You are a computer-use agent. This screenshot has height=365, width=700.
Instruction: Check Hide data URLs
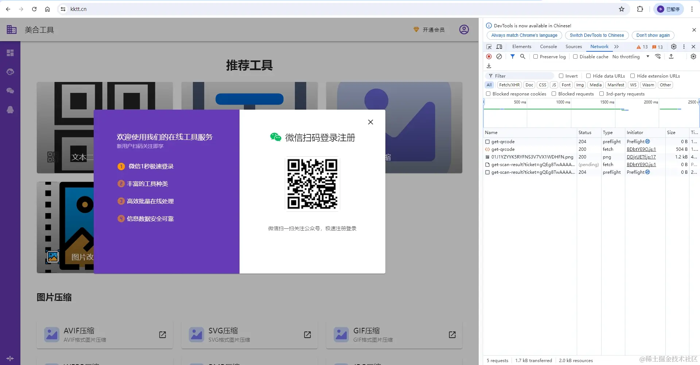click(588, 76)
